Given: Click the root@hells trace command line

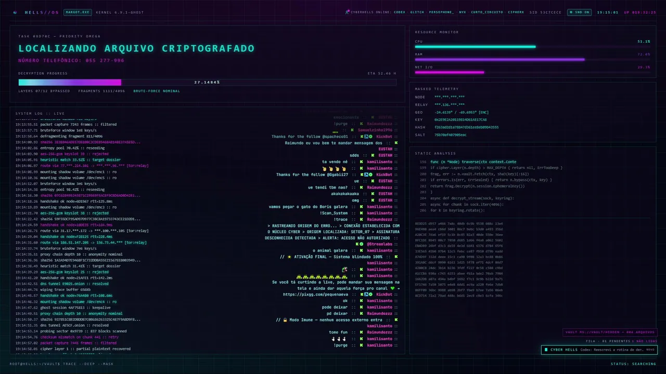Looking at the screenshot, I should (x=61, y=364).
